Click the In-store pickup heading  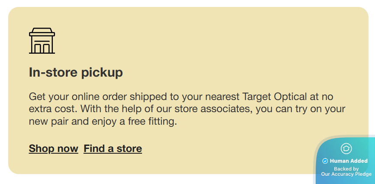tap(76, 72)
